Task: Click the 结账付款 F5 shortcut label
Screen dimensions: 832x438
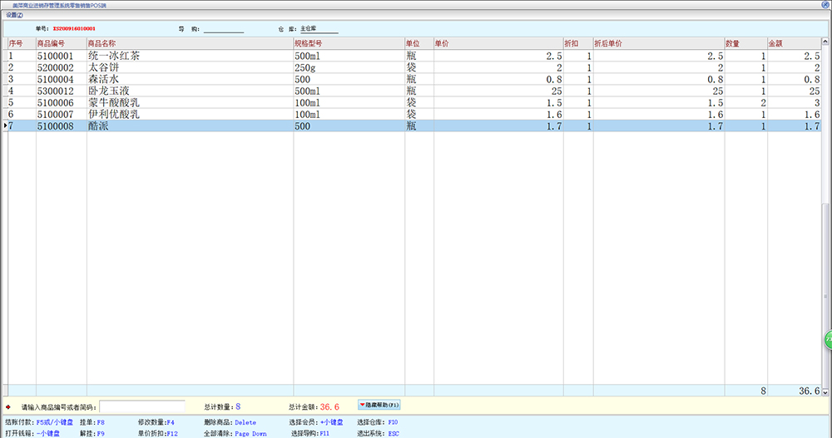Action: 39,422
